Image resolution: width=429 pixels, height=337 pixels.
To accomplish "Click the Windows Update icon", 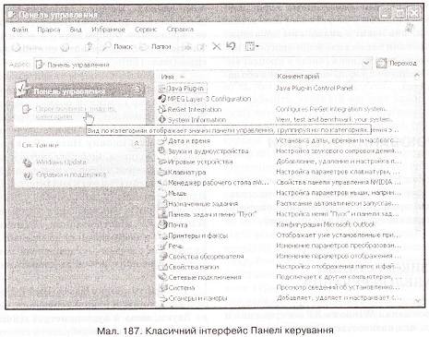I will (x=28, y=162).
